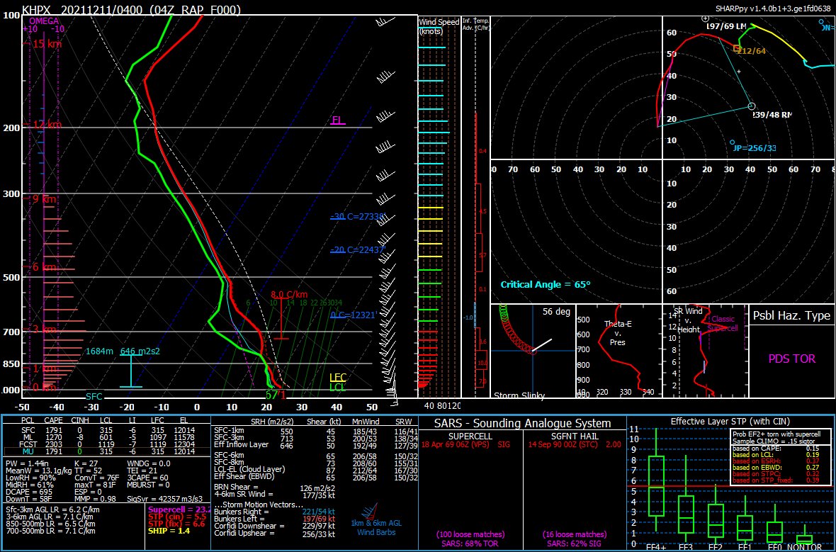Screen dimensions: 836x552
Task: Click the PW = 1.44in value
Action: coord(28,463)
